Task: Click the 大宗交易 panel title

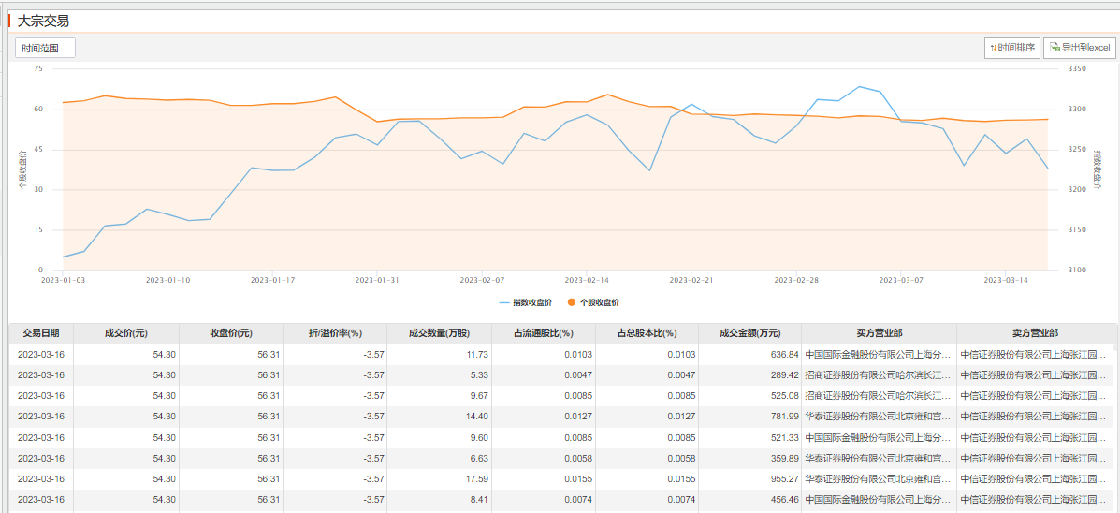Action: [43, 21]
